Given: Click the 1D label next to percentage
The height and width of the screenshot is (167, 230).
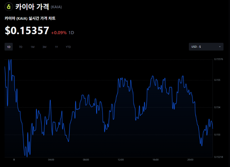Looking at the screenshot, I should click(x=71, y=33).
